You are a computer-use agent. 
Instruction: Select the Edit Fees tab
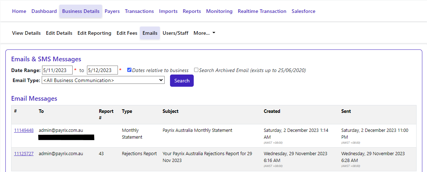(127, 33)
